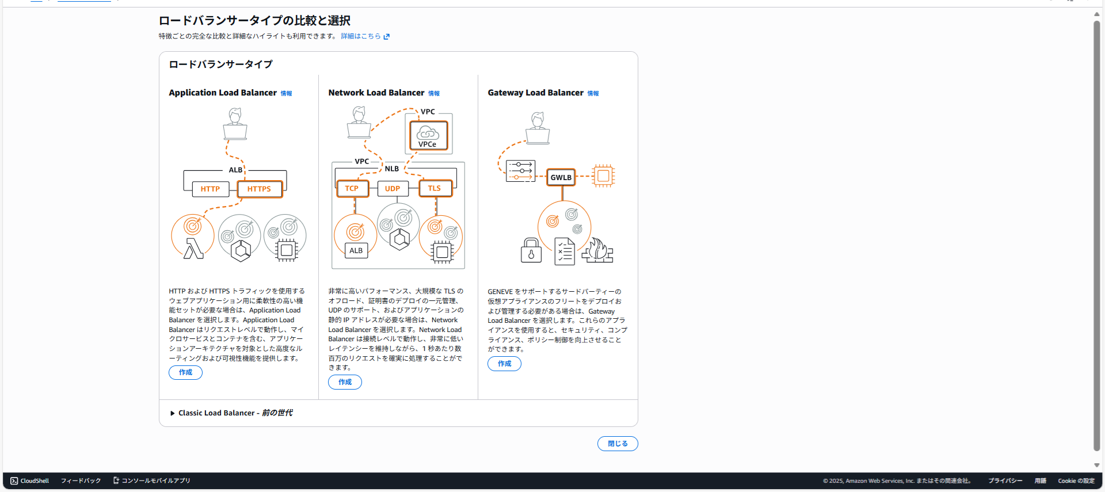Click the external link icon beside 詳細はこちら

tap(387, 36)
